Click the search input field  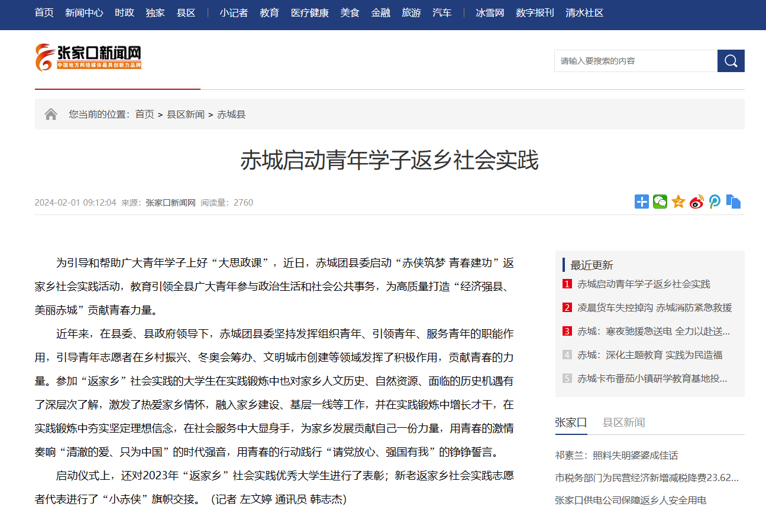pos(635,61)
